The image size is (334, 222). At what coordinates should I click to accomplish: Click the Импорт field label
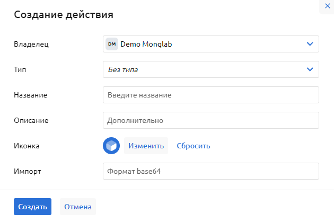(x=27, y=171)
